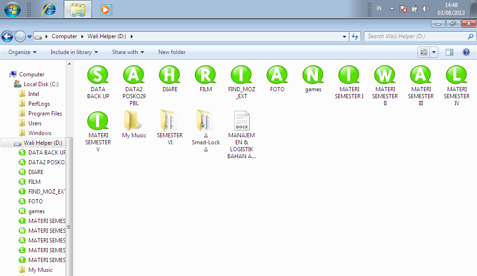477x276 pixels.
Task: Select Program Files in the navigation tree
Action: pyautogui.click(x=45, y=114)
